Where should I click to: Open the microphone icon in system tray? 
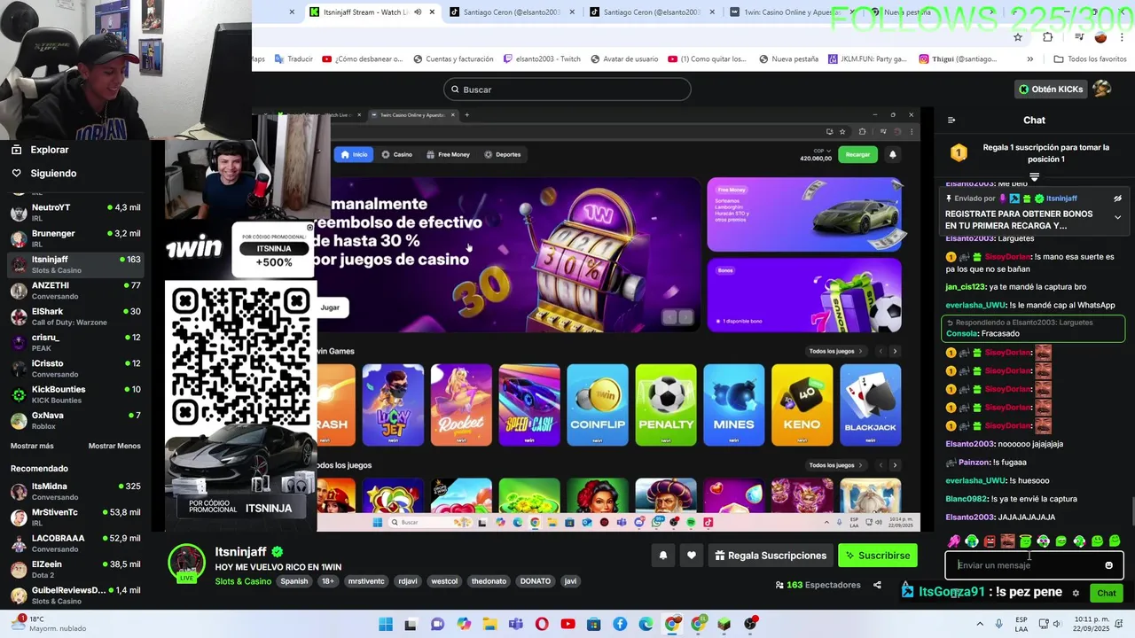tap(999, 624)
